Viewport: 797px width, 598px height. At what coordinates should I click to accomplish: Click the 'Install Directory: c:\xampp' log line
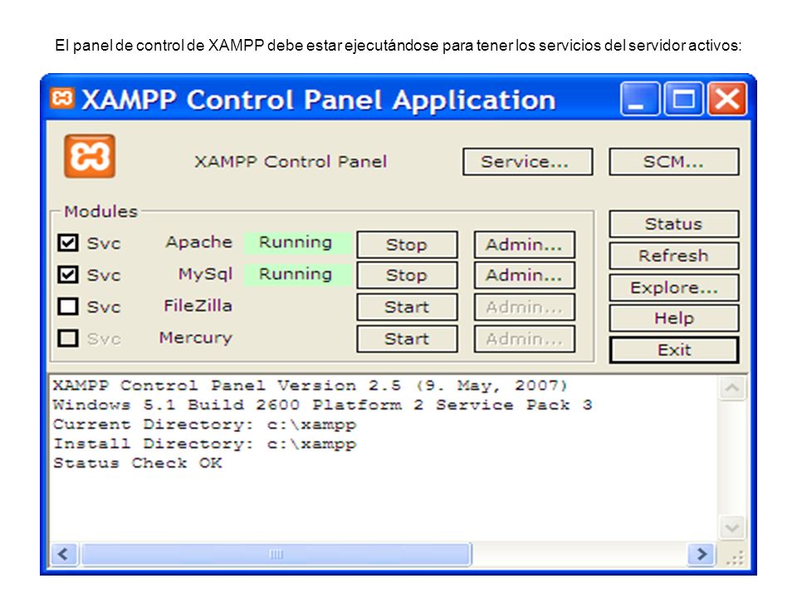point(205,444)
